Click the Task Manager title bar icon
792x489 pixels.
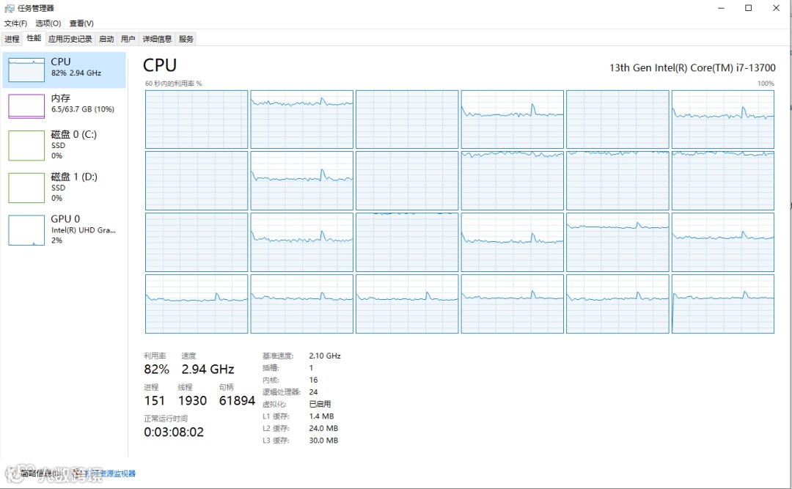(9, 8)
